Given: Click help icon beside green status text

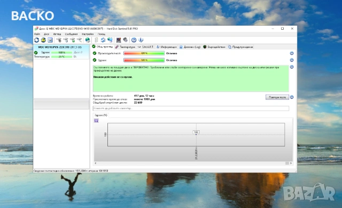Looking at the screenshot, I should tap(292, 67).
